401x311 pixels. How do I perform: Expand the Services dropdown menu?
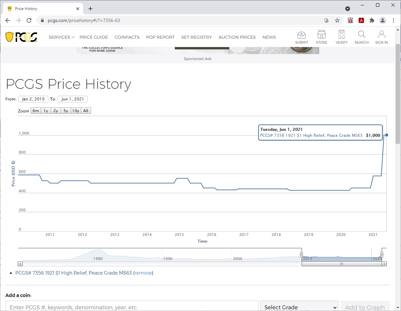62,37
